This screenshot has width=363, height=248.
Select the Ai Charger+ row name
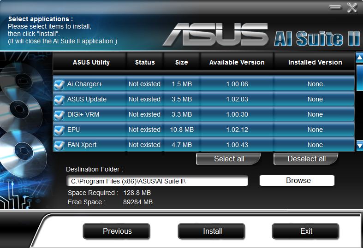pyautogui.click(x=85, y=84)
